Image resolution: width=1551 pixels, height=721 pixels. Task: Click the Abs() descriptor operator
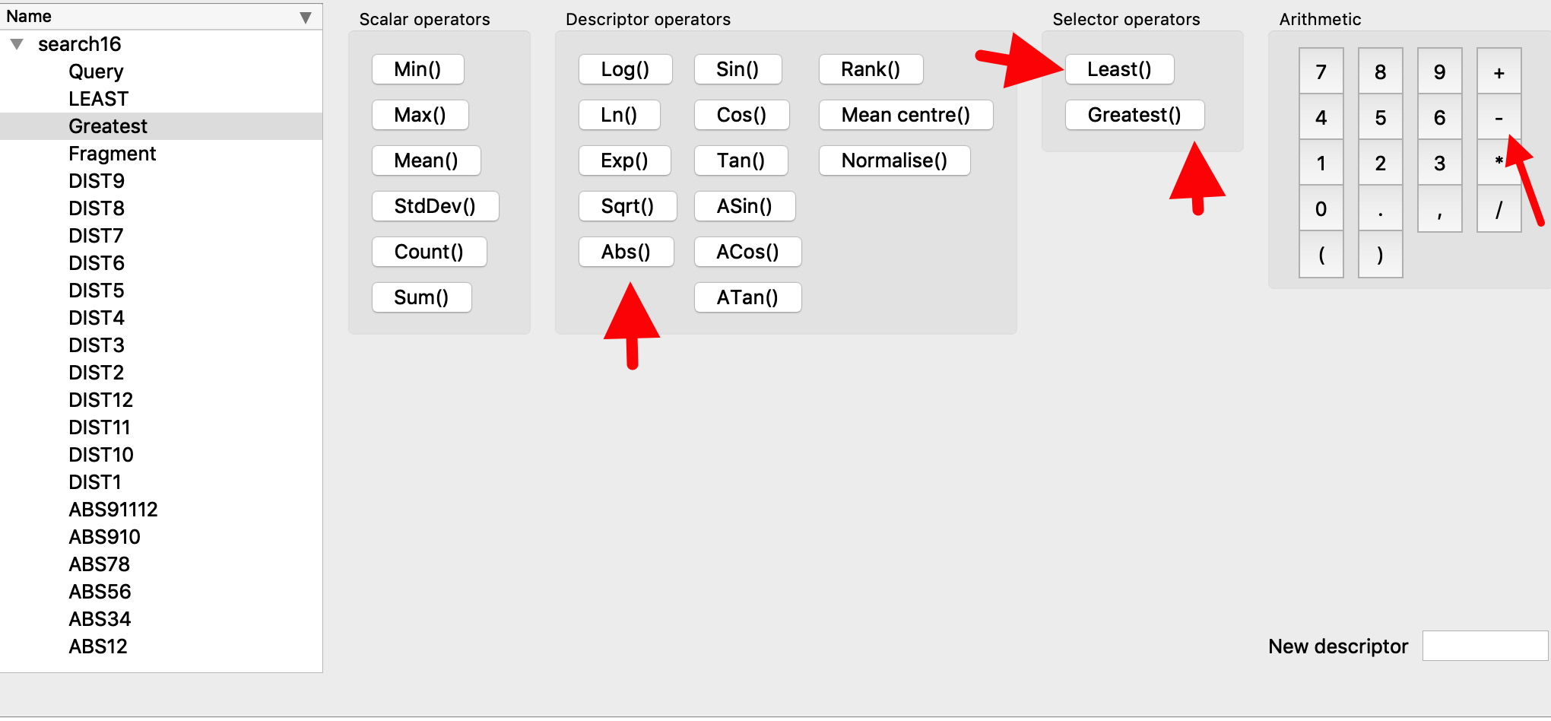pos(626,252)
